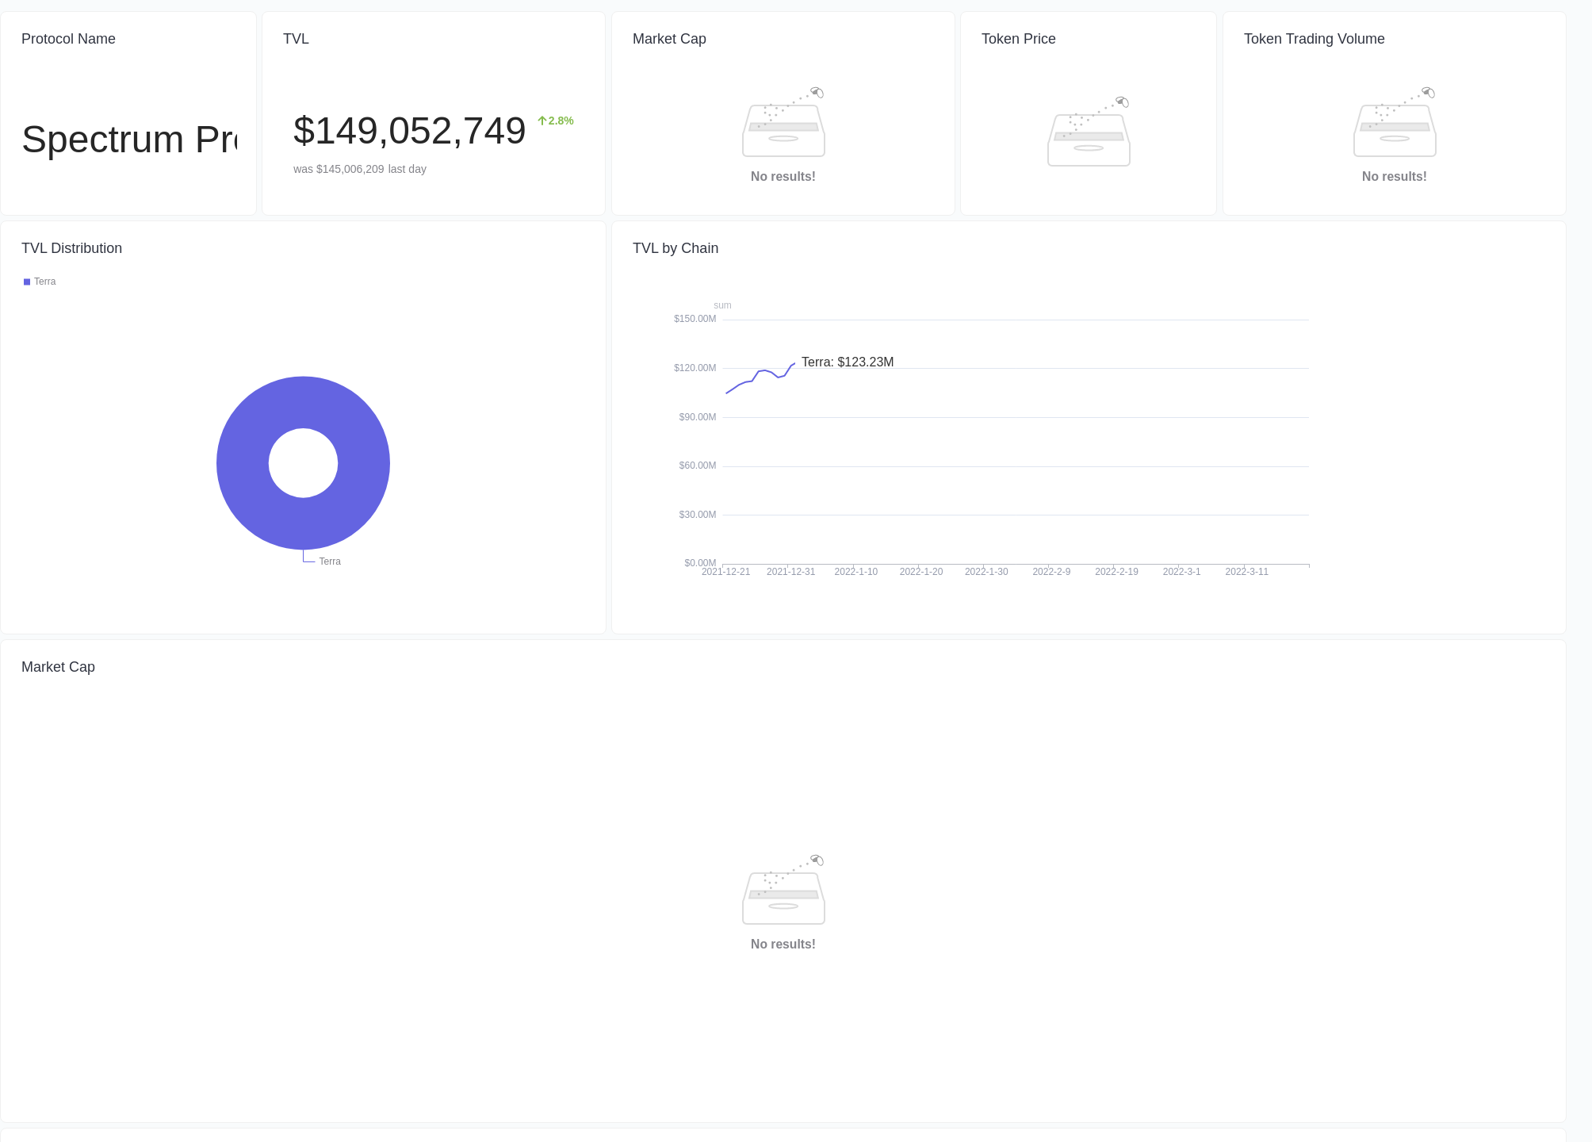Screen dimensions: 1592x1142
Task: Click the 'TVL Distribution' panel header
Action: click(x=72, y=248)
